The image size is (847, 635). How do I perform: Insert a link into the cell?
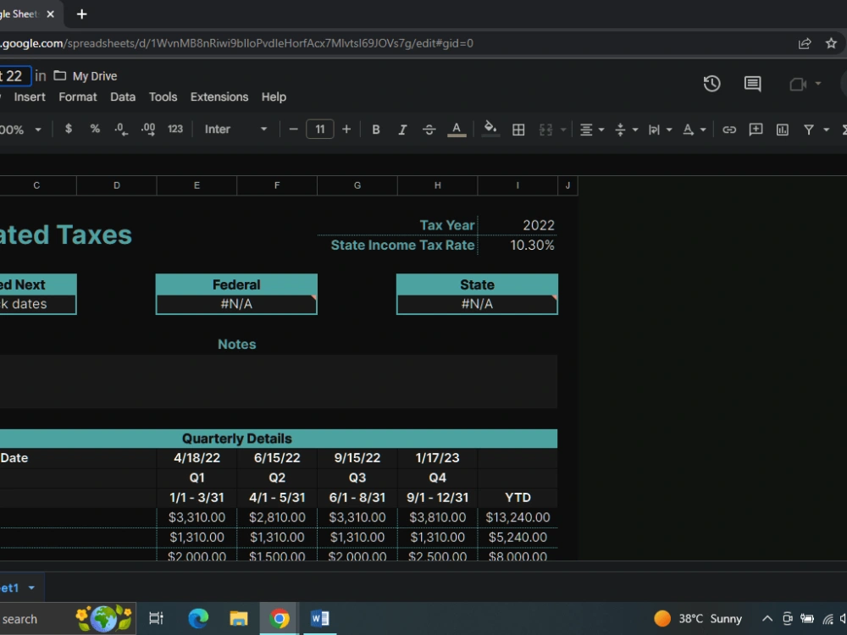click(729, 130)
